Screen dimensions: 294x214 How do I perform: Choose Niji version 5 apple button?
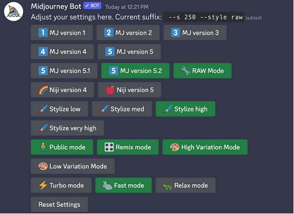click(130, 90)
